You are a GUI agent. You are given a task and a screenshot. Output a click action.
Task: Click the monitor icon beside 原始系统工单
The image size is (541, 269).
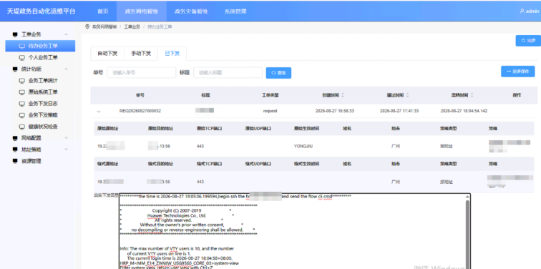pyautogui.click(x=22, y=92)
